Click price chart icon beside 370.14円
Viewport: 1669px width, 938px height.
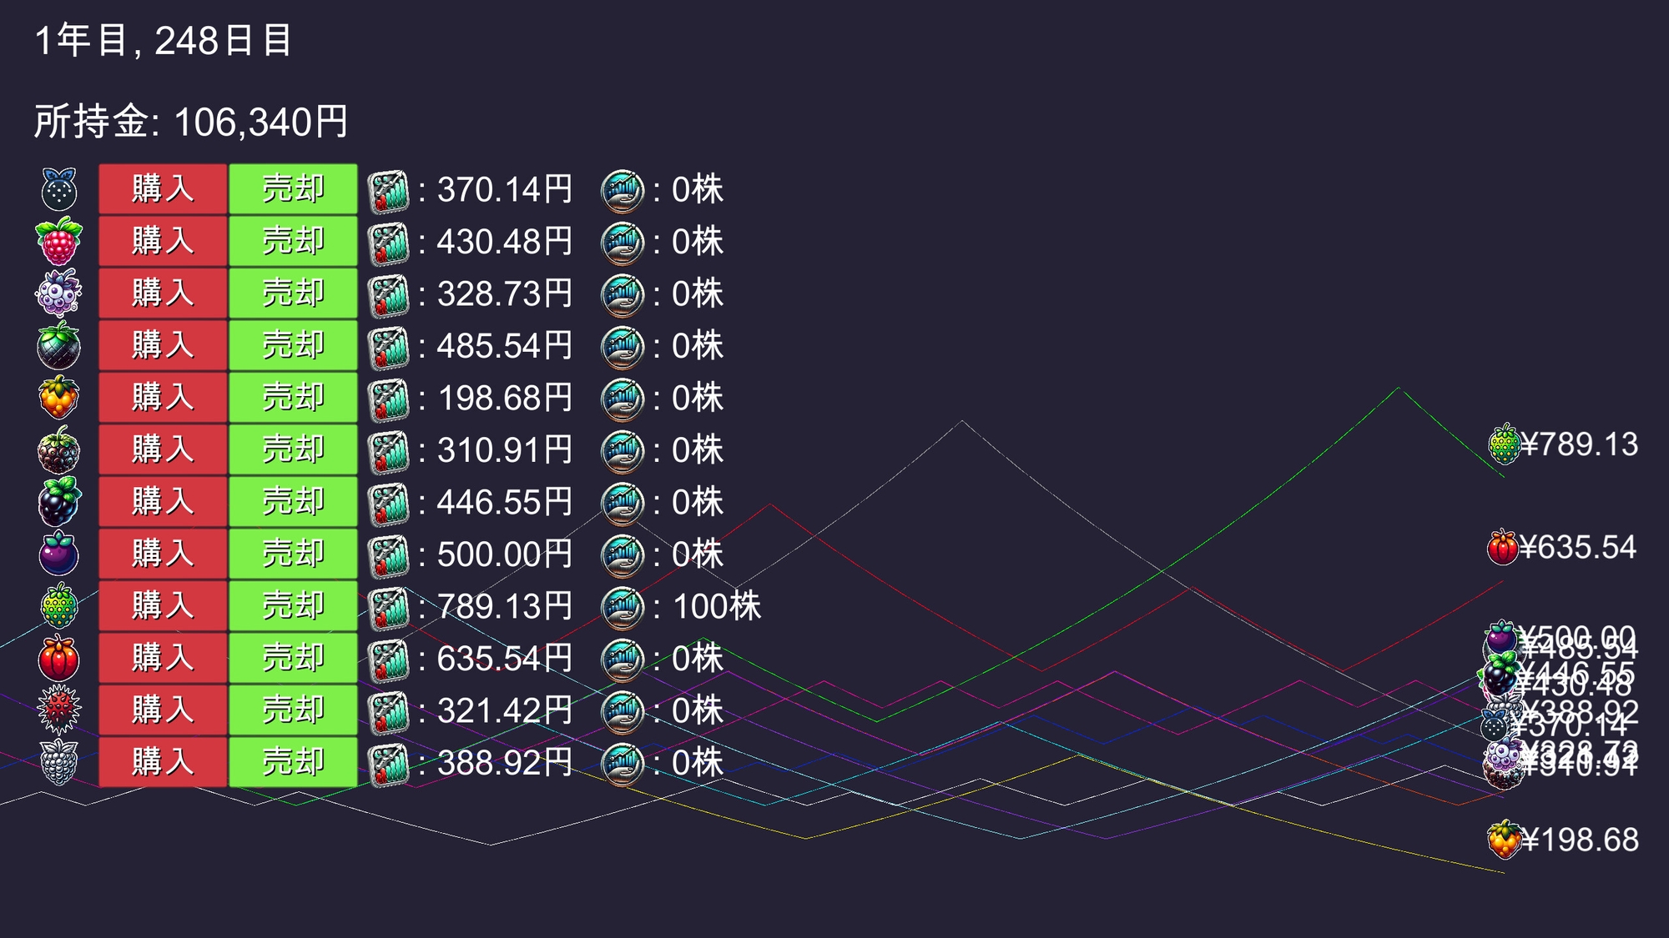[389, 190]
